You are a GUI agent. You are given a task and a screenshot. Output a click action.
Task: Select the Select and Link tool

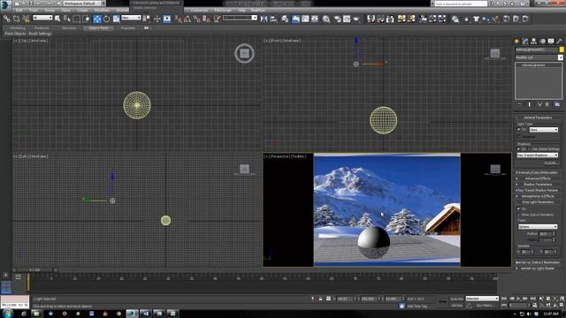(7, 19)
